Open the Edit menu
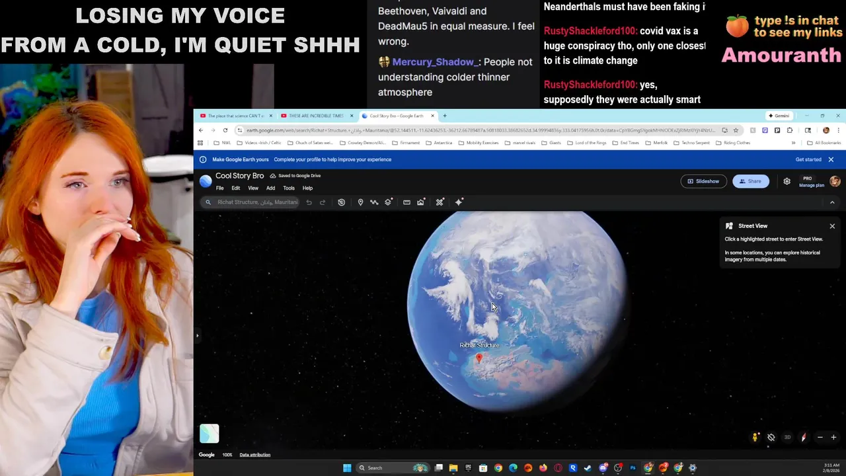 tap(235, 188)
